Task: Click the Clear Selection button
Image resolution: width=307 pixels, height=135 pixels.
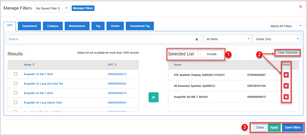Action: point(287,53)
